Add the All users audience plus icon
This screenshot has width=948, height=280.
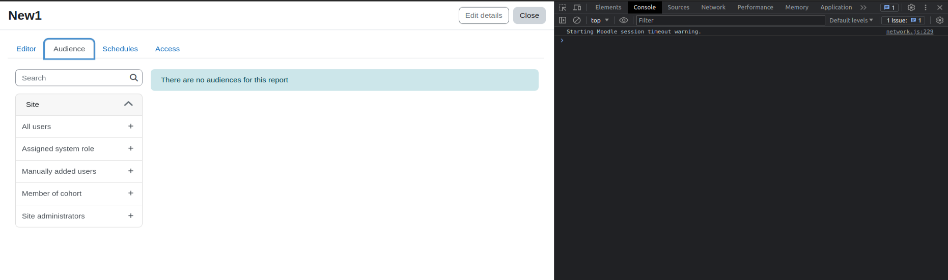pyautogui.click(x=131, y=126)
